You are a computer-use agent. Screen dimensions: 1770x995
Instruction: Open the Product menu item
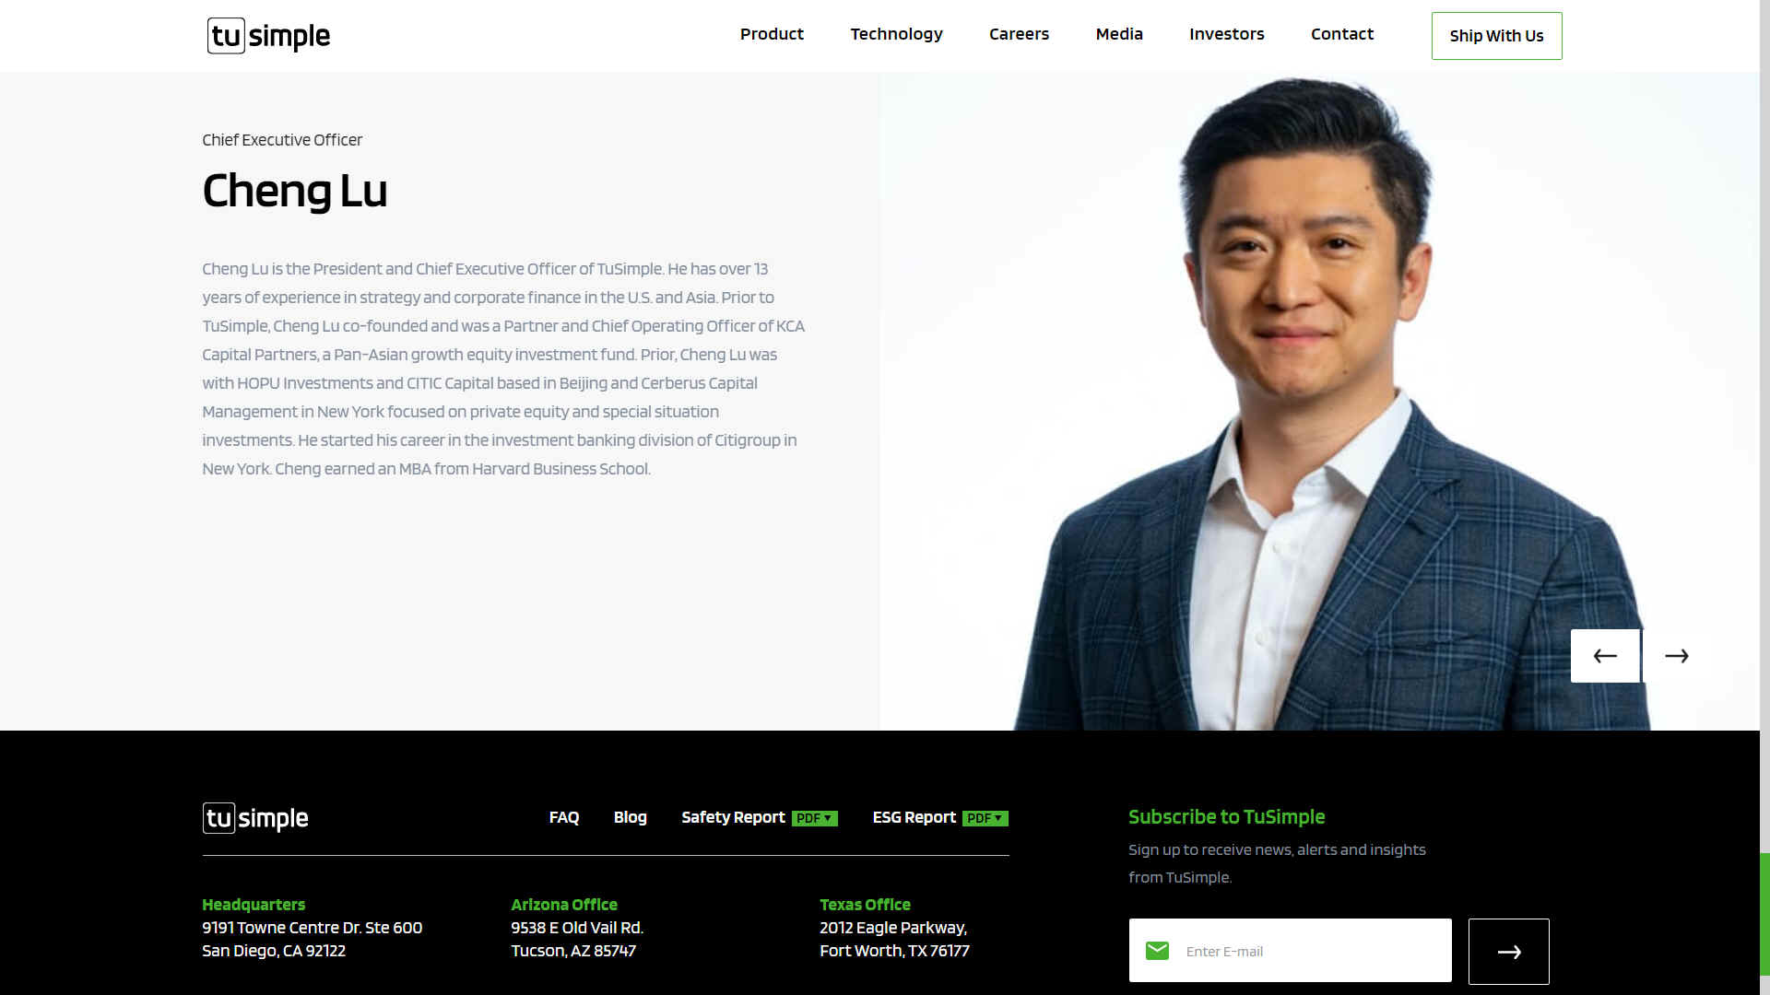pos(772,34)
